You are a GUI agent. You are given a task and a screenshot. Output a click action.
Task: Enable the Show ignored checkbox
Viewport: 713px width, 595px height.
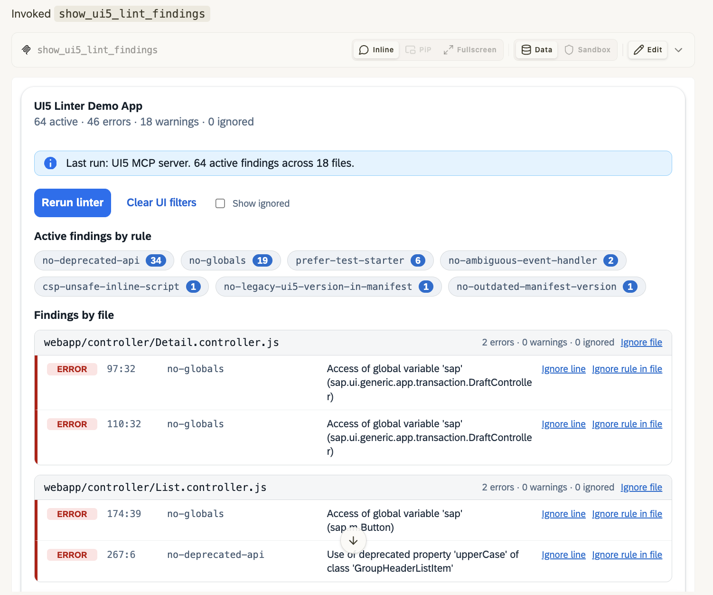tap(220, 203)
